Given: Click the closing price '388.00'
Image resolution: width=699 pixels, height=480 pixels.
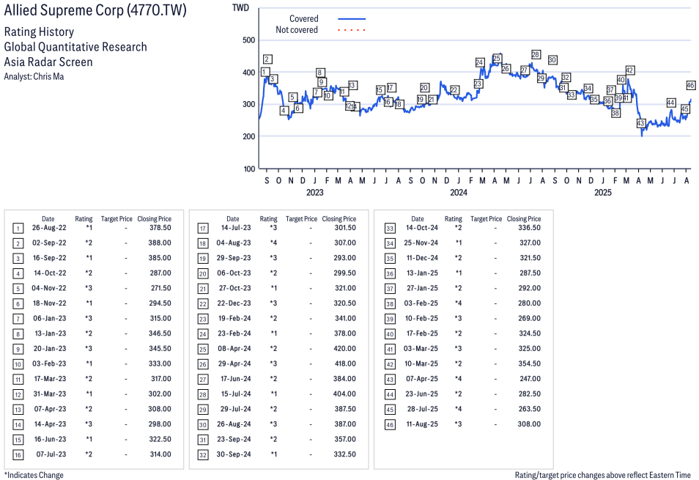Looking at the screenshot, I should 160,243.
